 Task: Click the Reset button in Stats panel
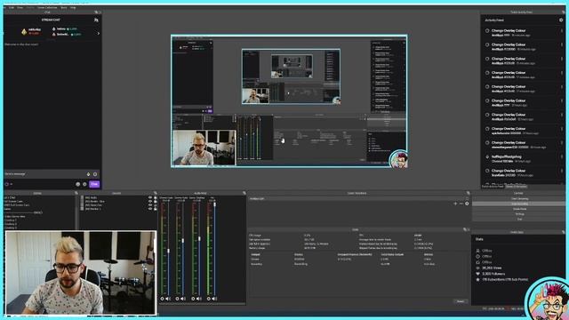(x=461, y=301)
